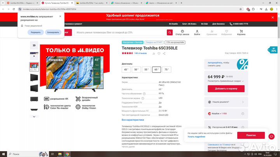Click the Войти login icon
The height and width of the screenshot is (157, 280).
pyautogui.click(x=197, y=33)
